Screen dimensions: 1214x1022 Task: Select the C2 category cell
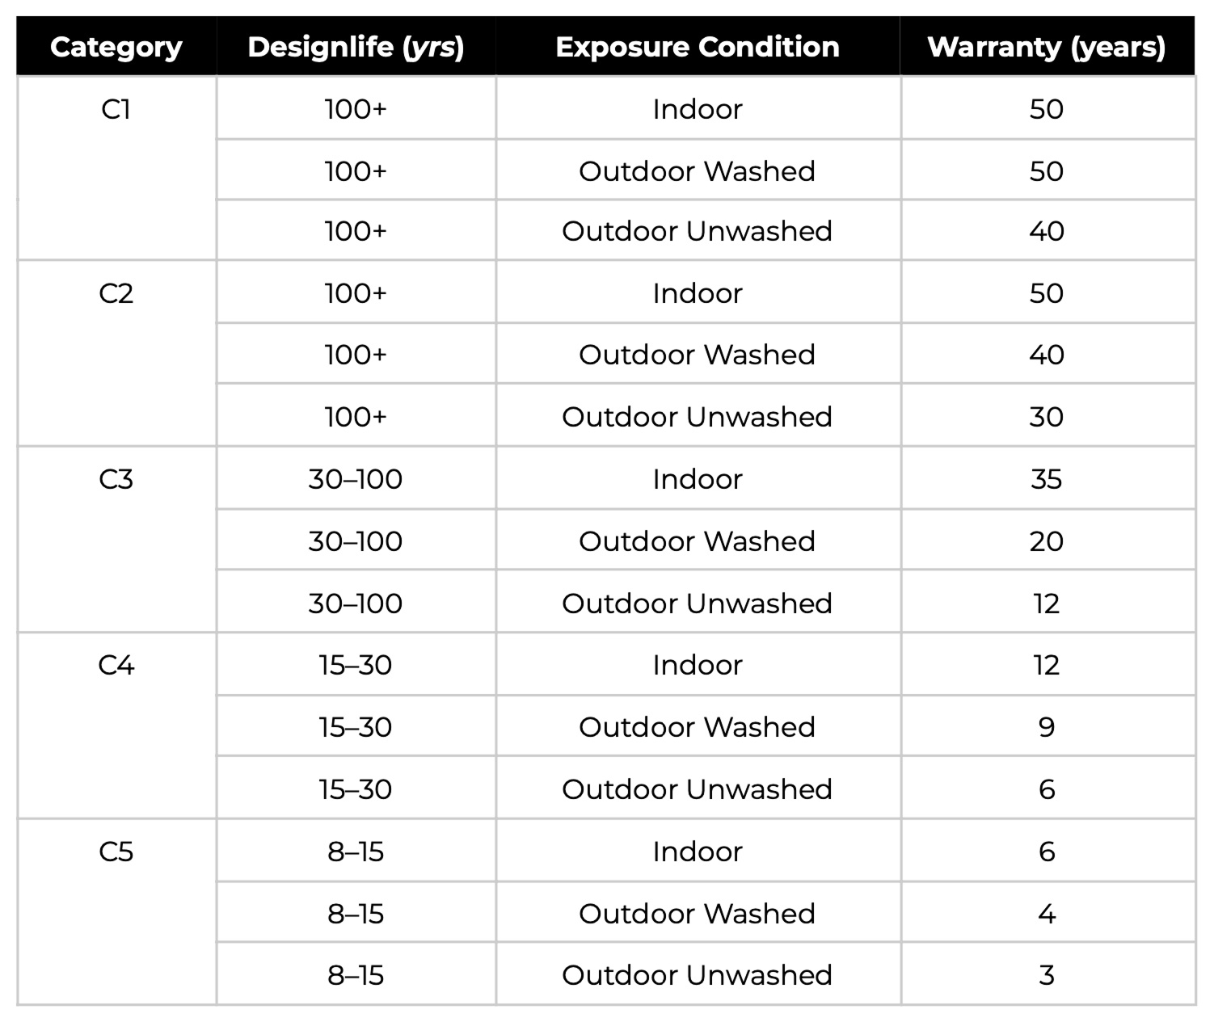point(116,293)
